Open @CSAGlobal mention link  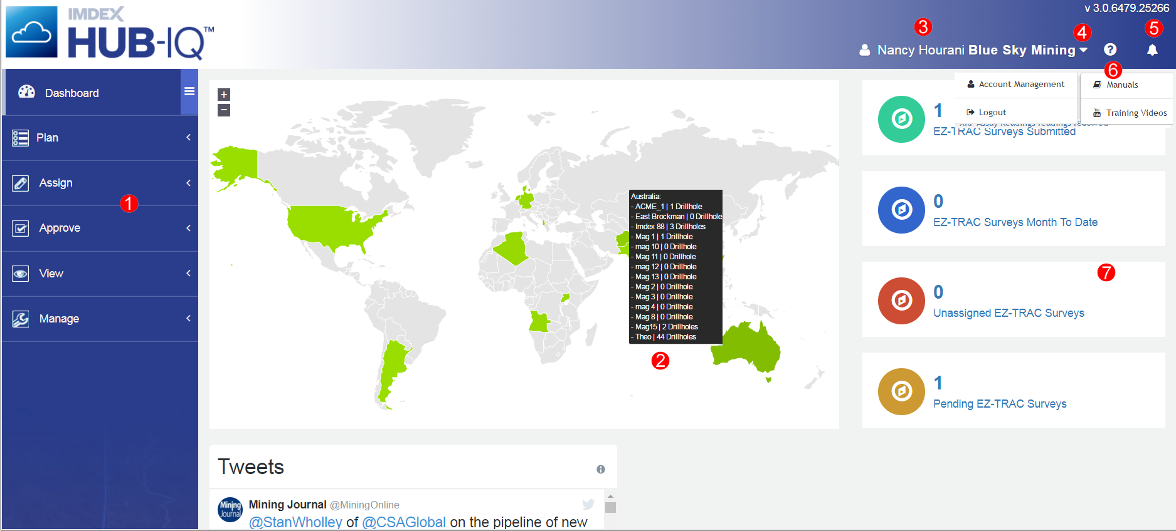pyautogui.click(x=404, y=522)
